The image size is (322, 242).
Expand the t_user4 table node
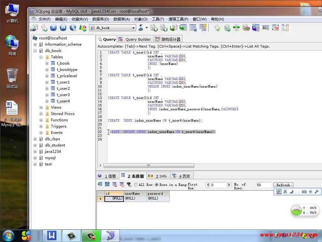point(47,101)
